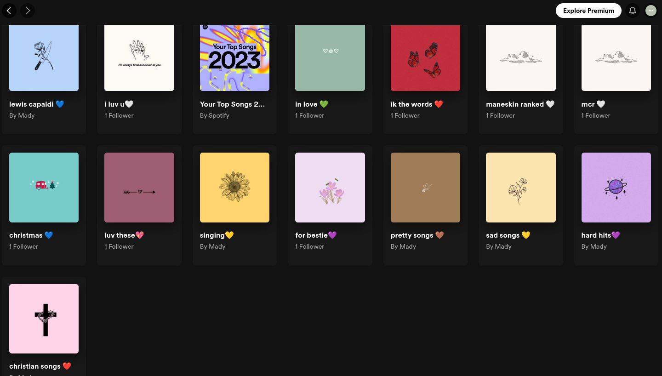This screenshot has height=376, width=662.
Task: Open the sunflower singing playlist cover
Action: [234, 188]
